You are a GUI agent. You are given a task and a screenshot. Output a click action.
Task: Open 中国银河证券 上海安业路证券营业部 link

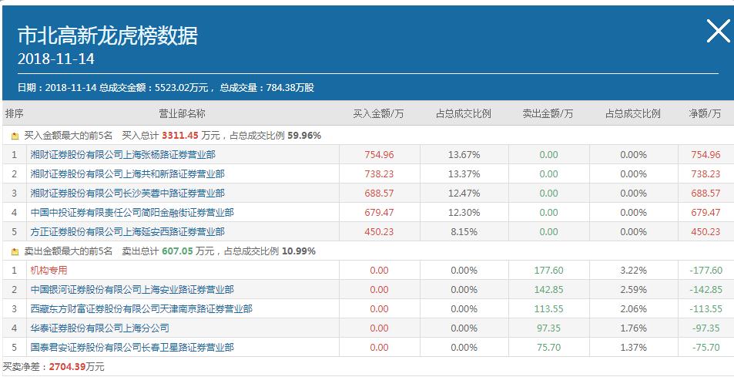click(x=132, y=289)
